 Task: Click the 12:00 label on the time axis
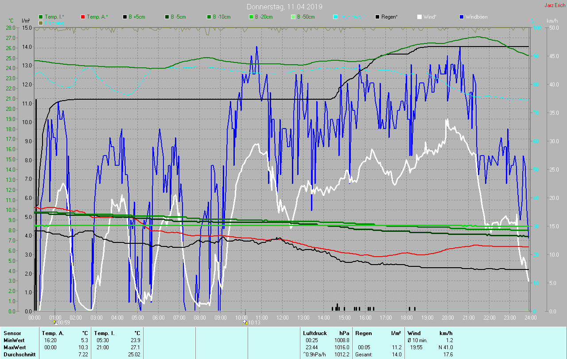282,318
